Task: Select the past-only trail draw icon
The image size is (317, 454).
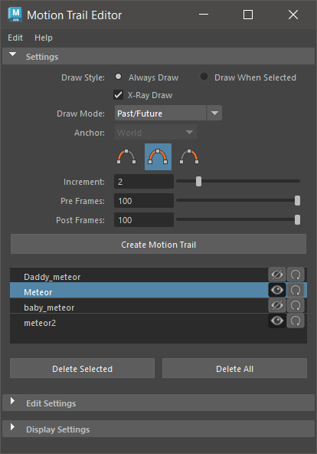Action: coord(126,156)
